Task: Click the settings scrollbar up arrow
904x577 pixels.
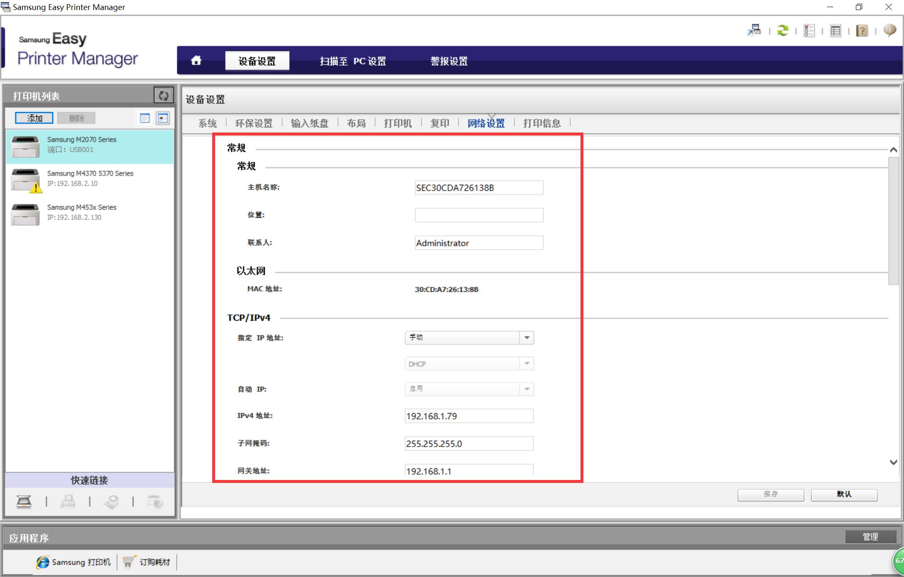Action: (894, 150)
